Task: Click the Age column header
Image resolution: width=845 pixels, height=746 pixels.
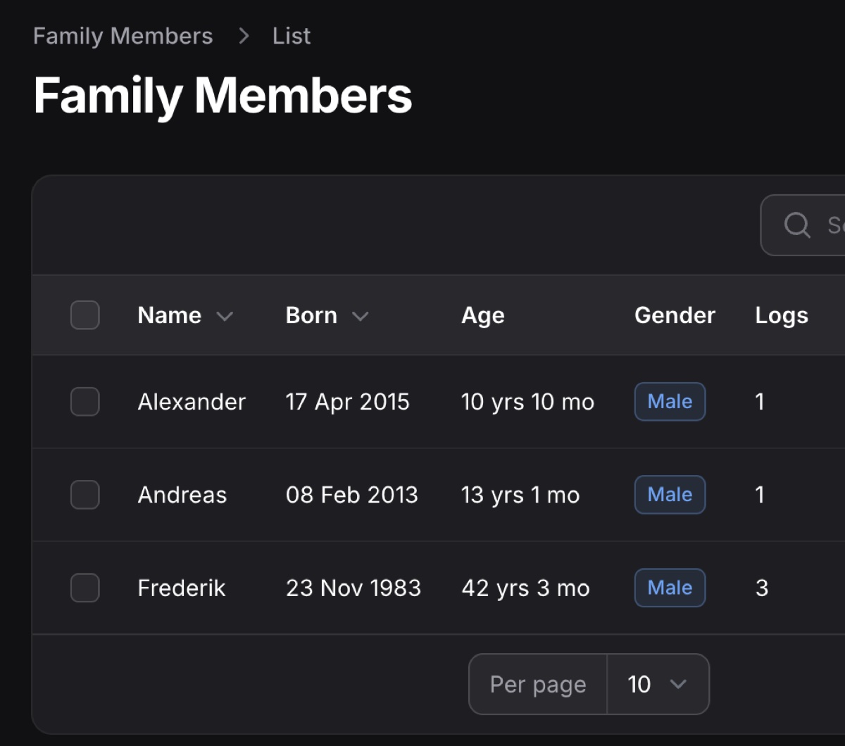Action: click(482, 315)
